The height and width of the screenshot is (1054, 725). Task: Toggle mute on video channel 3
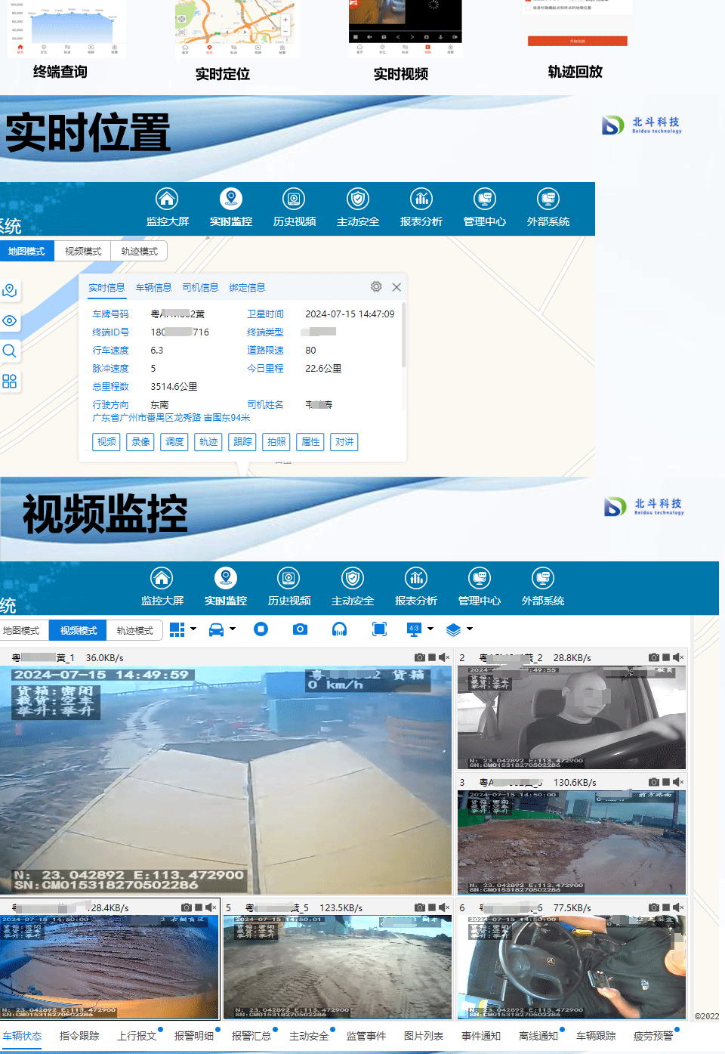[677, 782]
